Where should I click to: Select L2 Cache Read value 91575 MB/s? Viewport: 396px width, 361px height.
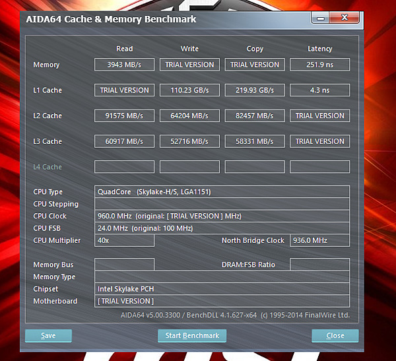[x=124, y=115]
